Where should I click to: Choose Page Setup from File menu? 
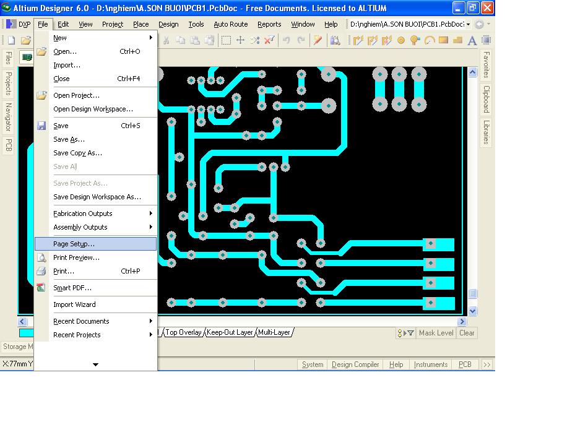click(74, 244)
